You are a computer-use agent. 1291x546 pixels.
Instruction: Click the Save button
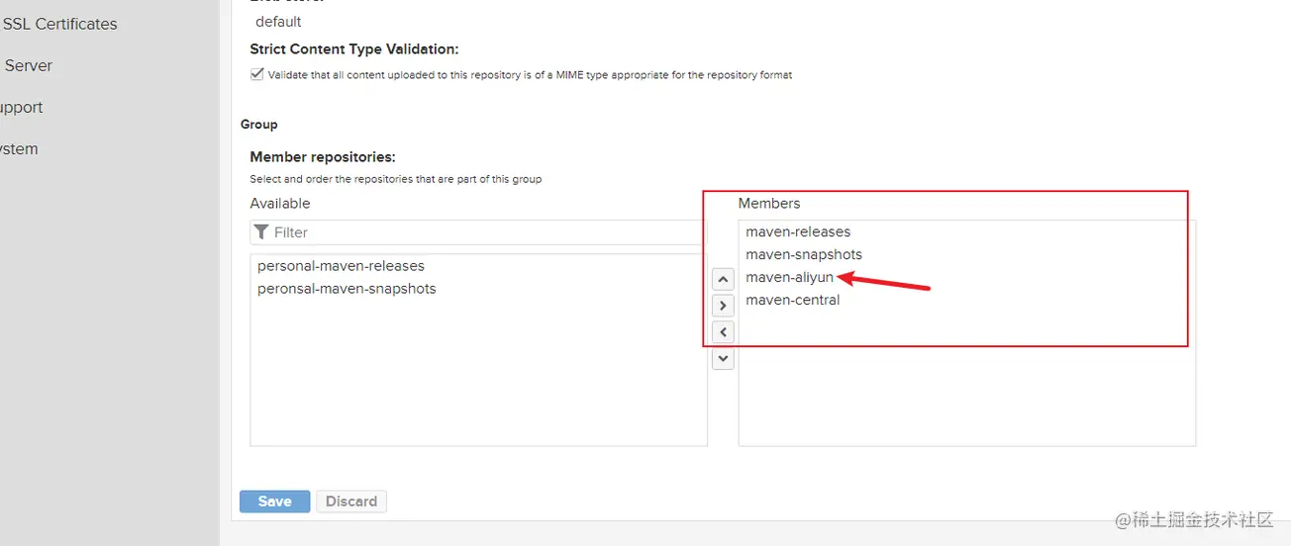[275, 501]
